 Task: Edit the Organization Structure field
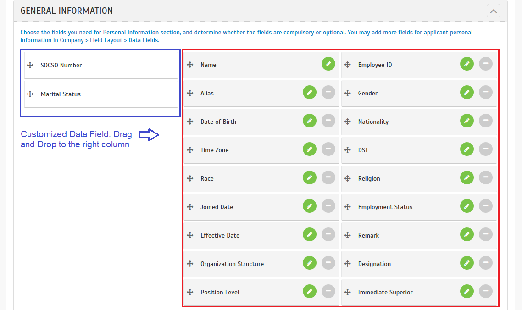(309, 263)
